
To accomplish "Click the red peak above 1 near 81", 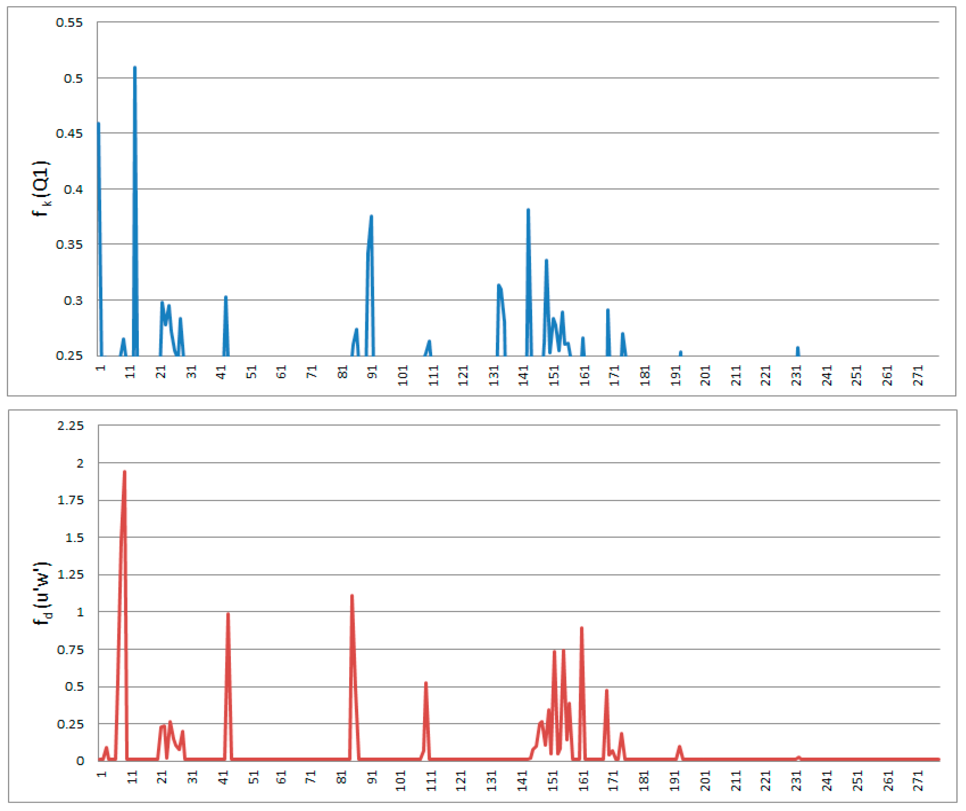I will 352,598.
